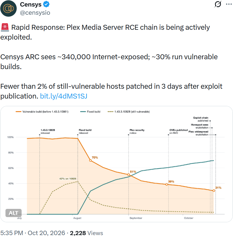Screen dimensions: 233x237
Task: Open the Censys profile avatar
Action: click(8, 8)
